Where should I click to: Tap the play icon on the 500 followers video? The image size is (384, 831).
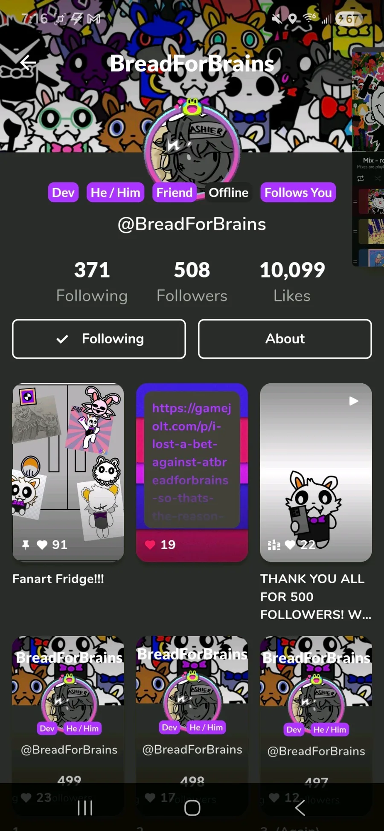[353, 401]
